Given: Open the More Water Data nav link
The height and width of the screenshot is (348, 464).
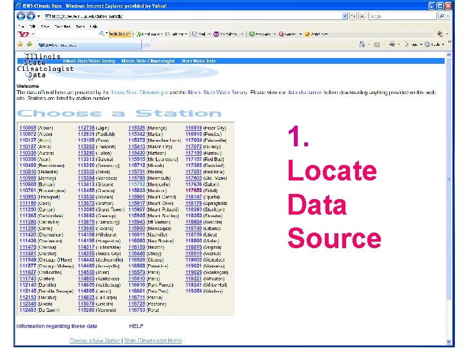Looking at the screenshot, I should point(198,61).
